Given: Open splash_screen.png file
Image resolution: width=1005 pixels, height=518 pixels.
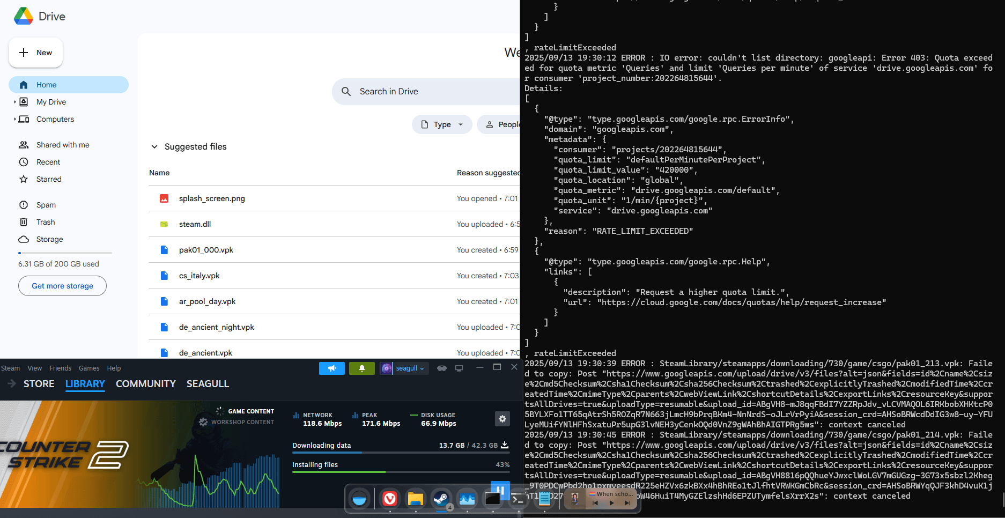Looking at the screenshot, I should [334, 198].
